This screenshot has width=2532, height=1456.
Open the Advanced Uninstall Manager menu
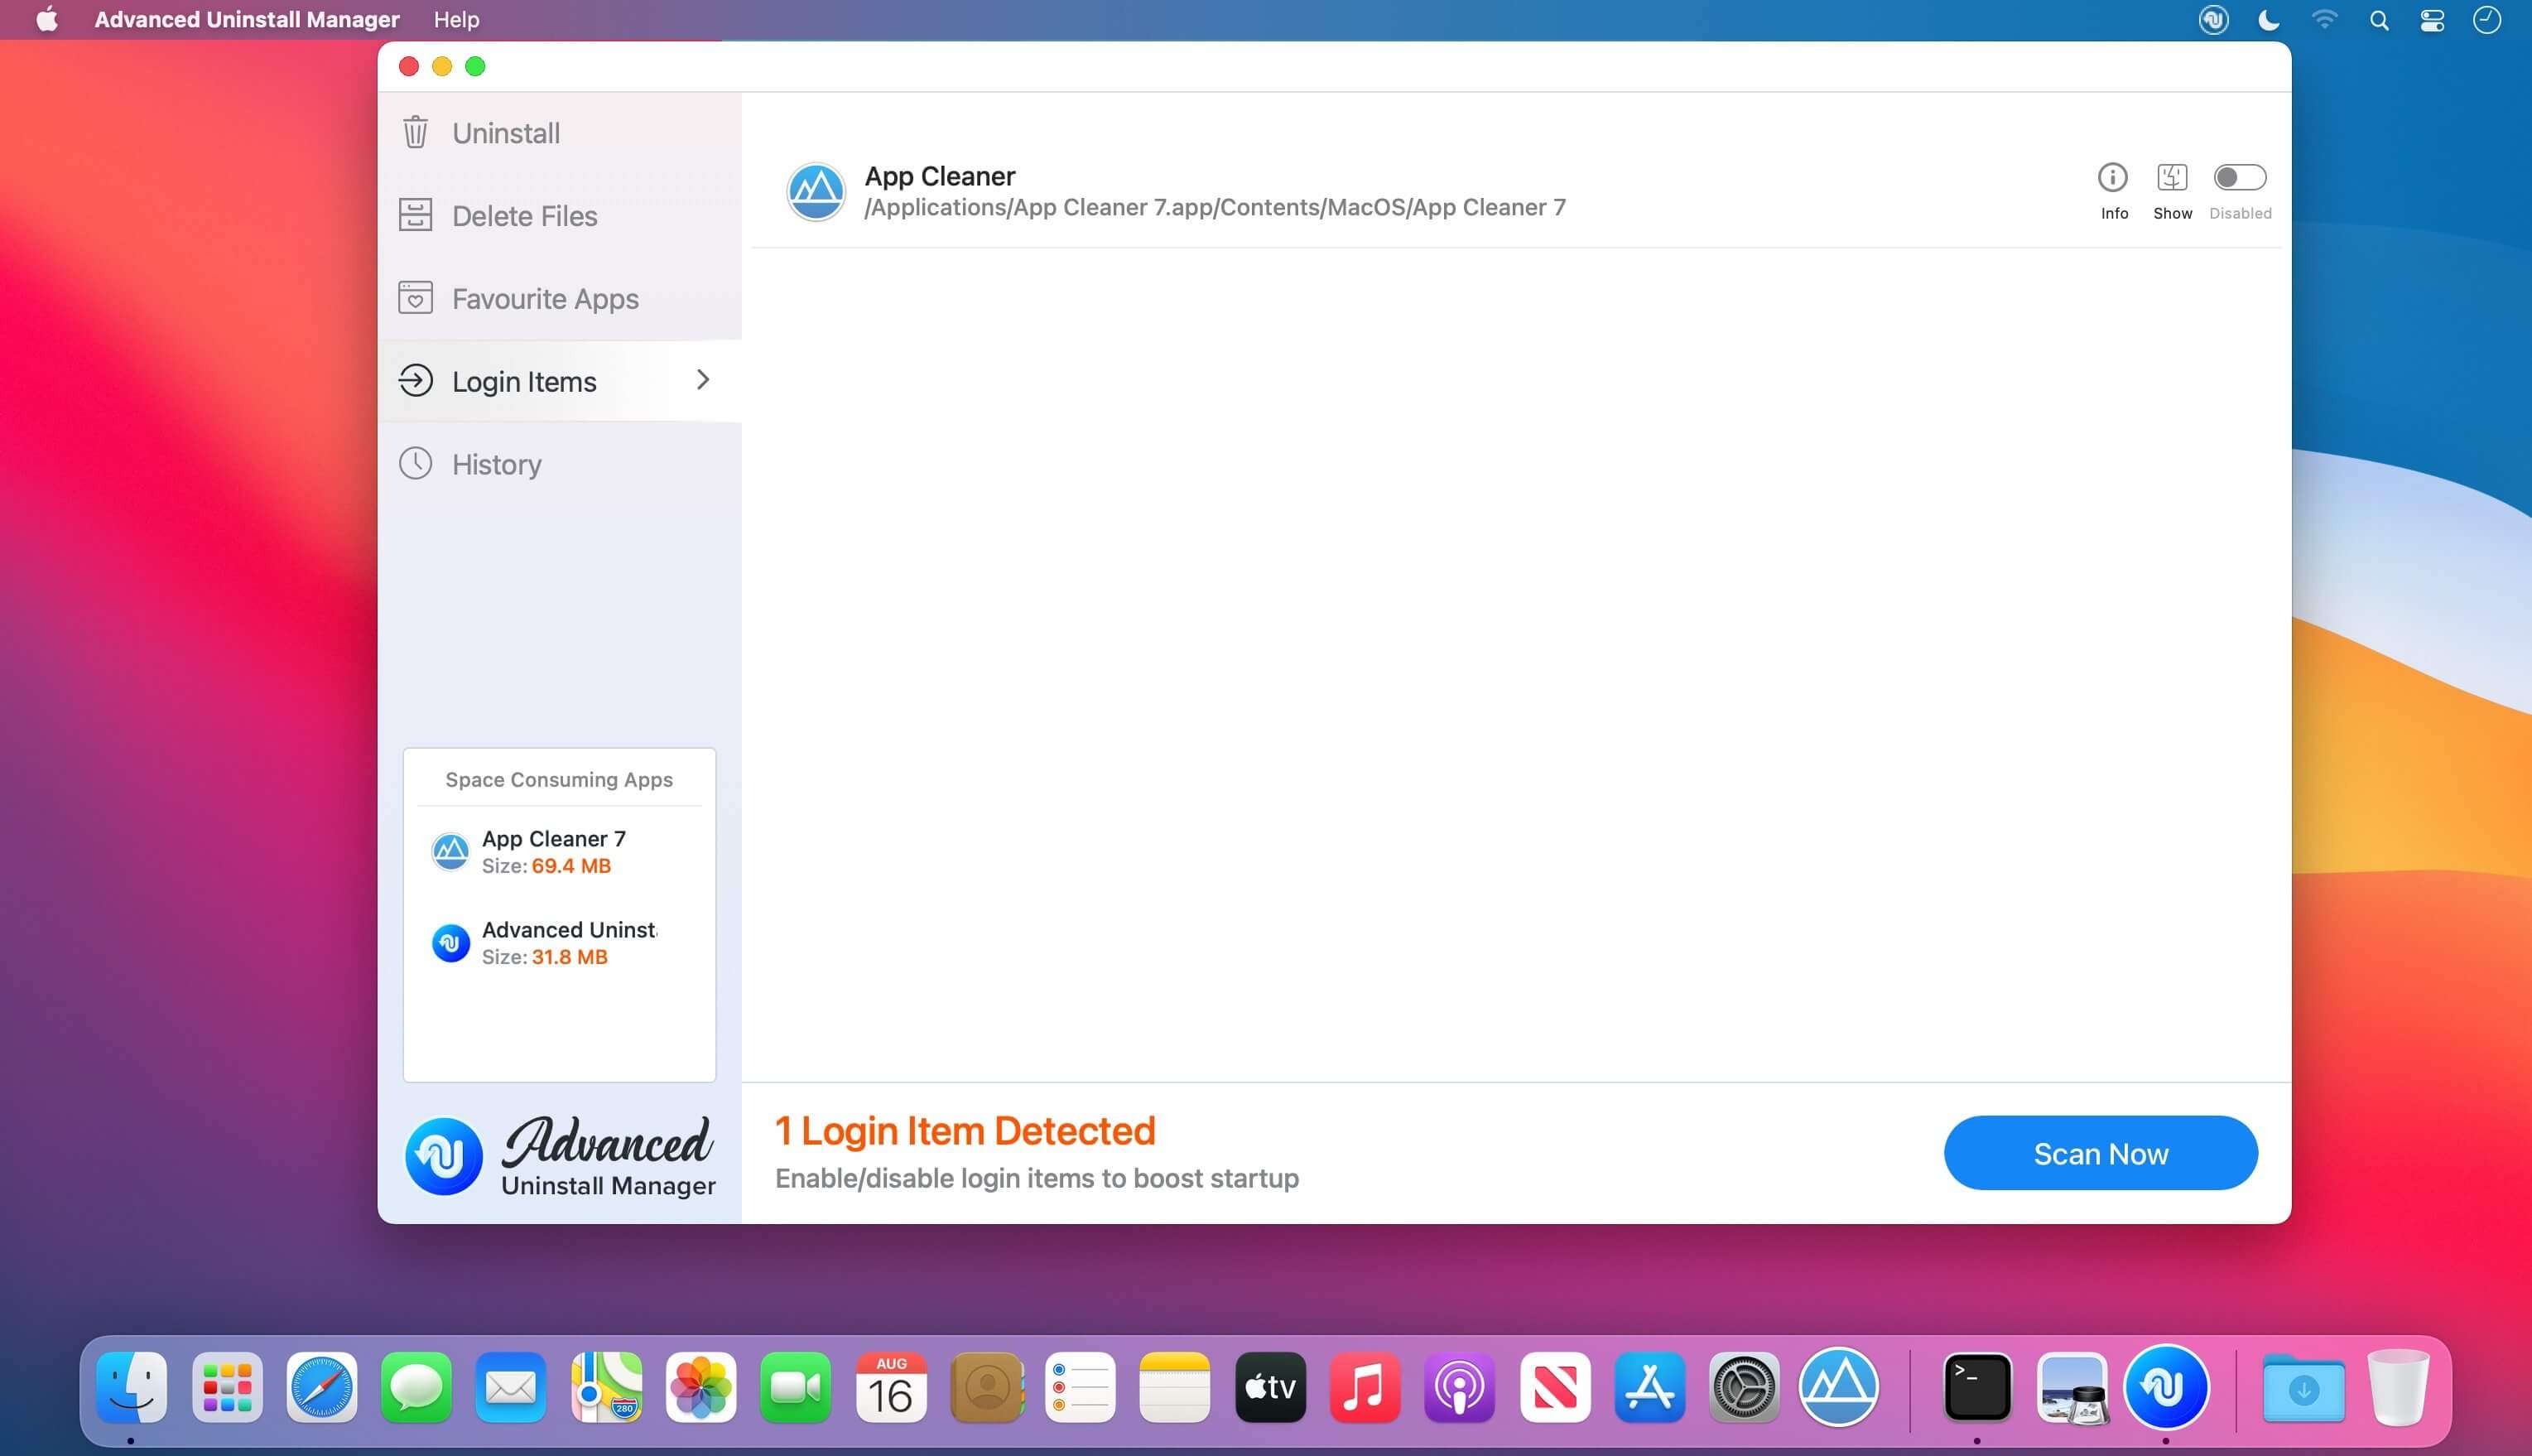[x=247, y=20]
